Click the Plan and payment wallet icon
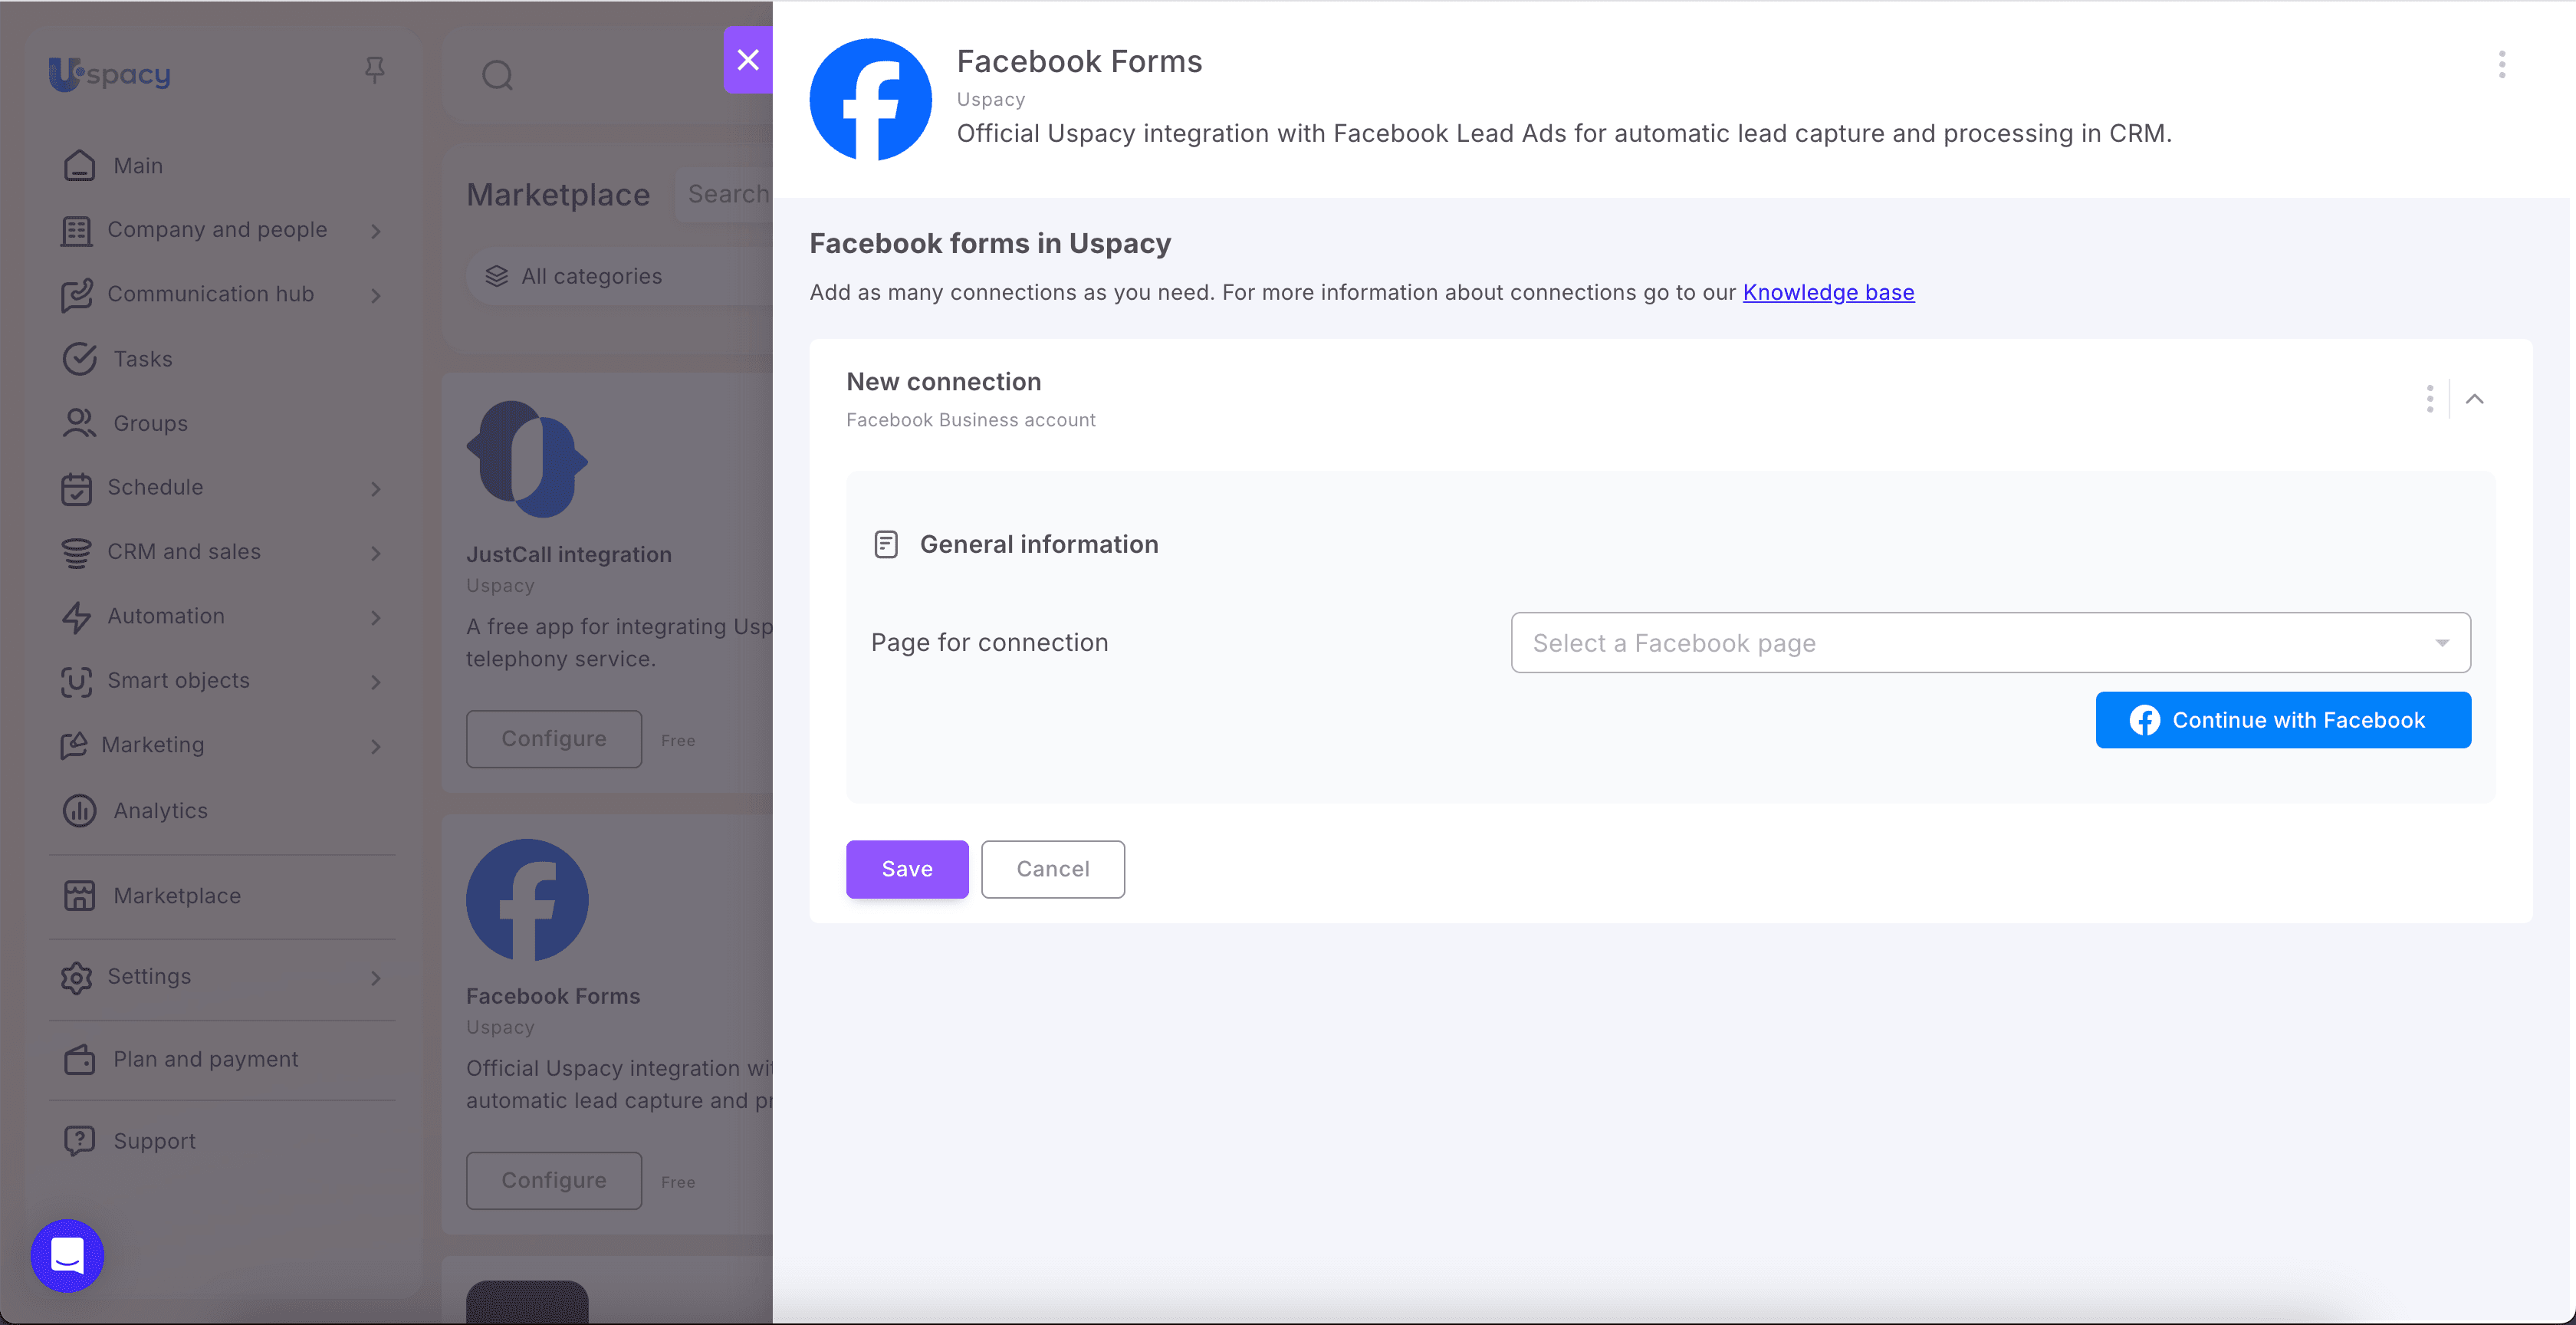The height and width of the screenshot is (1325, 2576). [80, 1059]
